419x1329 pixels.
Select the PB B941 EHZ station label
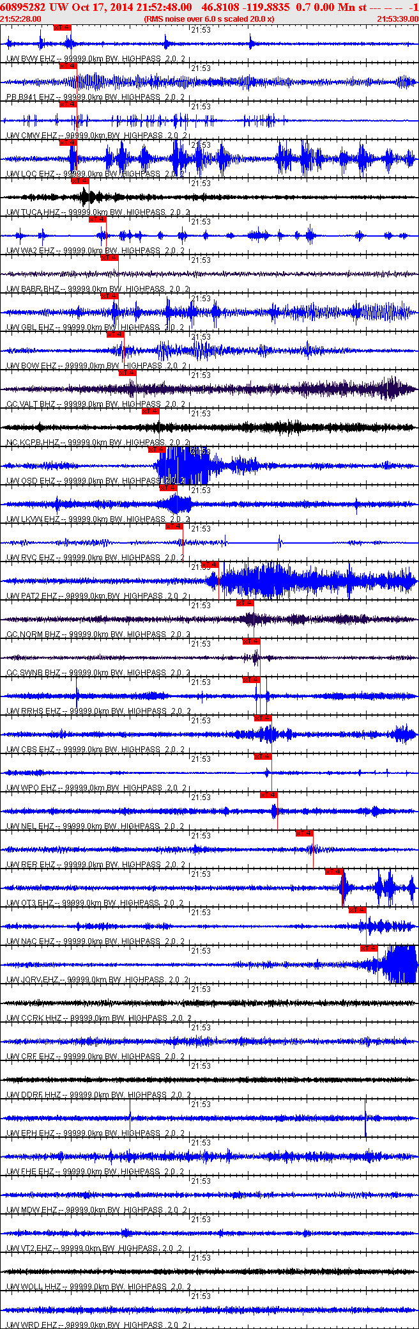pyautogui.click(x=96, y=97)
